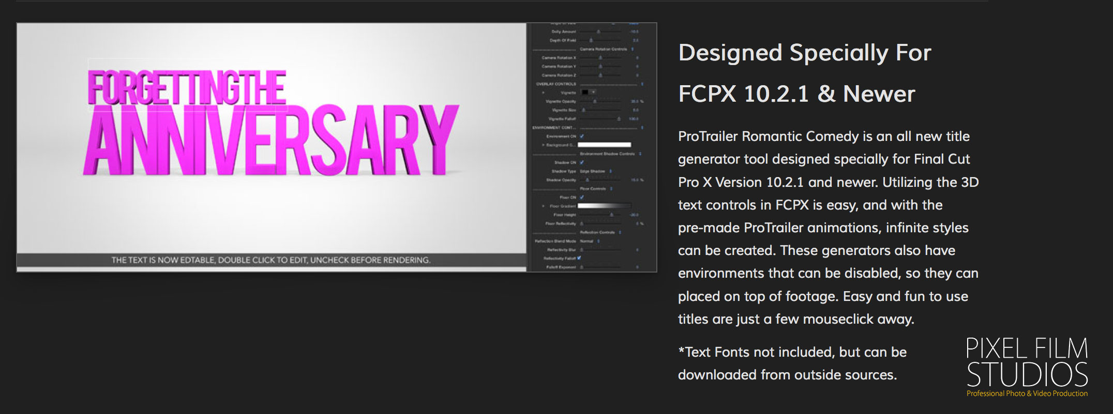
Task: Click the Vignette Size value field
Action: coord(636,110)
